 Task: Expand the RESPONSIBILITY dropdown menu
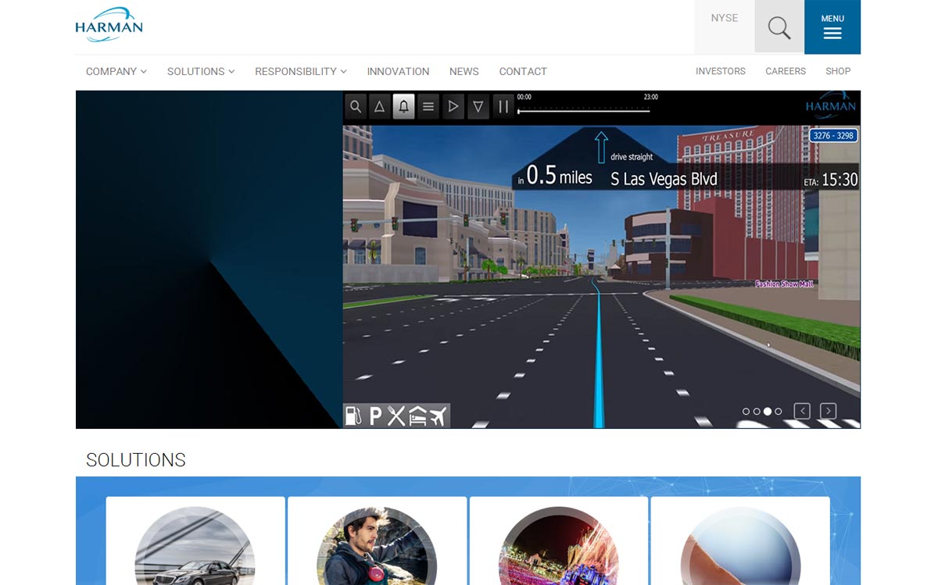pyautogui.click(x=301, y=71)
